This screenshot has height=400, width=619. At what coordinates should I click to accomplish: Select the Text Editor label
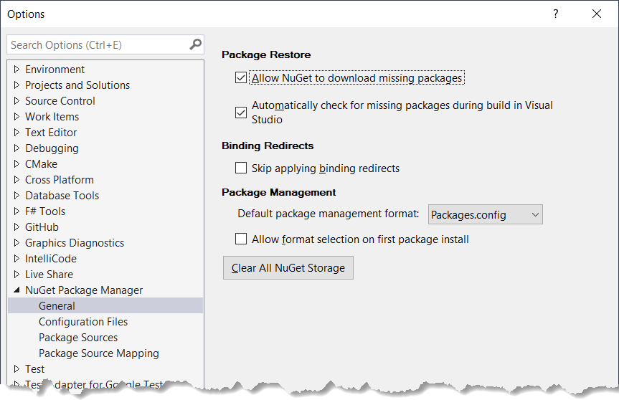(51, 133)
